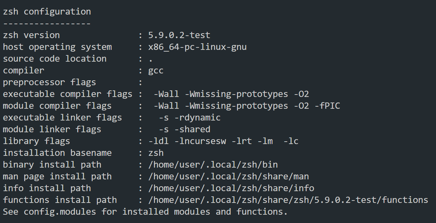This screenshot has width=436, height=223.
Task: Click the installation basename value zsh
Action: click(156, 153)
